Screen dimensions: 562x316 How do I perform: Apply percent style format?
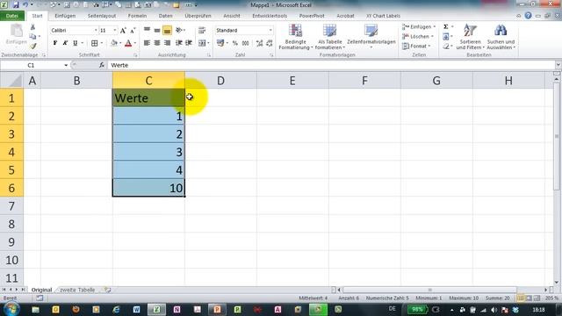pyautogui.click(x=234, y=43)
